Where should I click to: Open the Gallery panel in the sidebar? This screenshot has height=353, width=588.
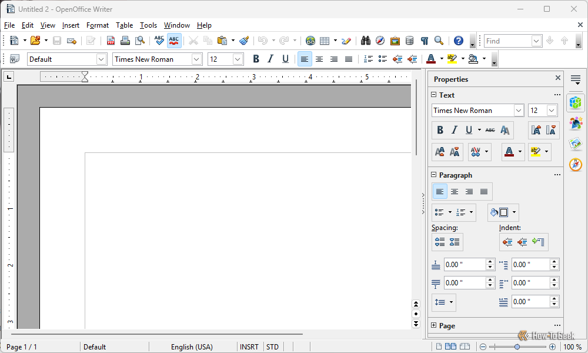(575, 144)
